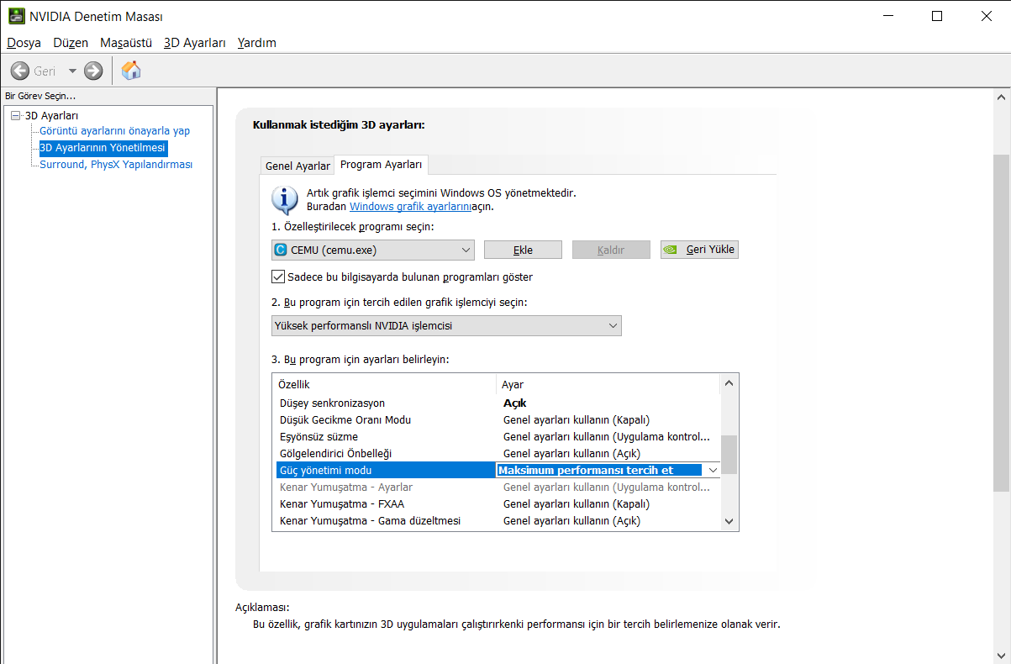Viewport: 1011px width, 664px height.
Task: Click main panel scroll up arrow
Action: tap(1001, 97)
